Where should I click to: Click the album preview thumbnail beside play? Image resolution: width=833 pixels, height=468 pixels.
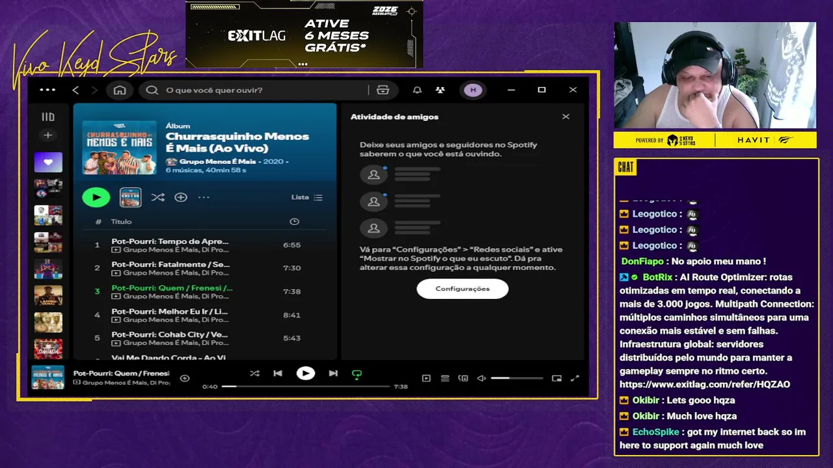[130, 197]
